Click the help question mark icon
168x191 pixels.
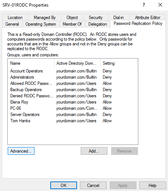[x=144, y=5]
